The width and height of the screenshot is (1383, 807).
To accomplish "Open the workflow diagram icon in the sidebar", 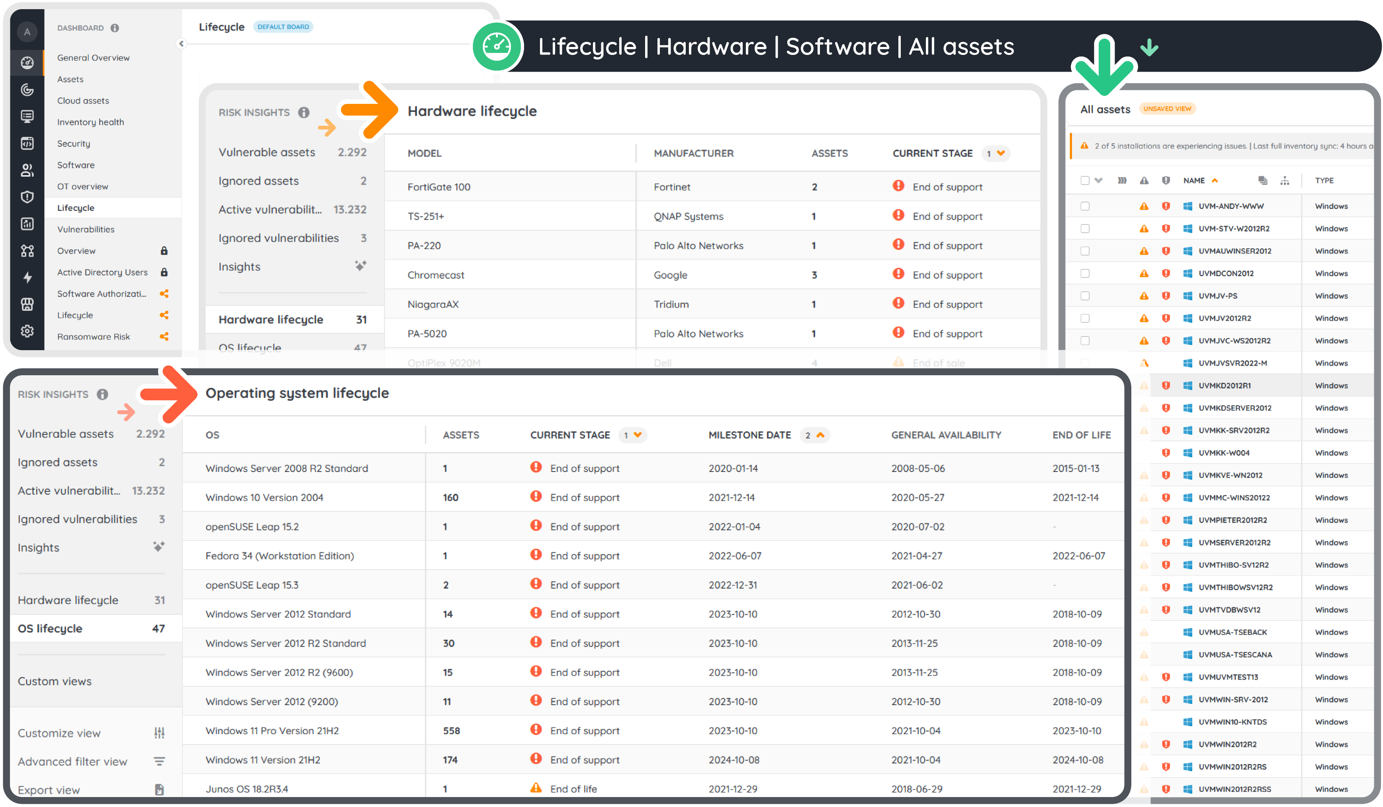I will pos(27,251).
